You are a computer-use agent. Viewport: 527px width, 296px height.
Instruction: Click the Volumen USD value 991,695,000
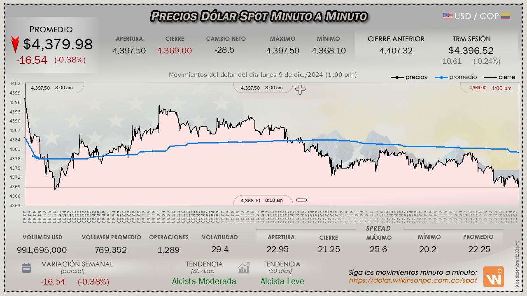(x=42, y=250)
